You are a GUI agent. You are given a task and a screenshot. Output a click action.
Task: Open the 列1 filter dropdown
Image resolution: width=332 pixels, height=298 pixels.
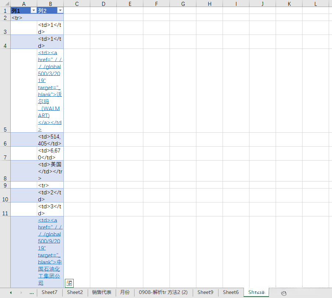click(x=34, y=10)
